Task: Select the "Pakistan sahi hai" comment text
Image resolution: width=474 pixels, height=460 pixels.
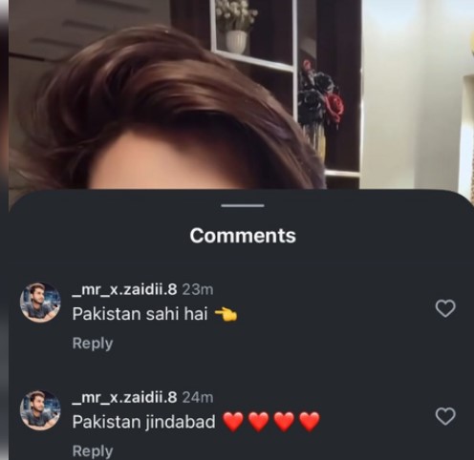Action: [x=140, y=314]
